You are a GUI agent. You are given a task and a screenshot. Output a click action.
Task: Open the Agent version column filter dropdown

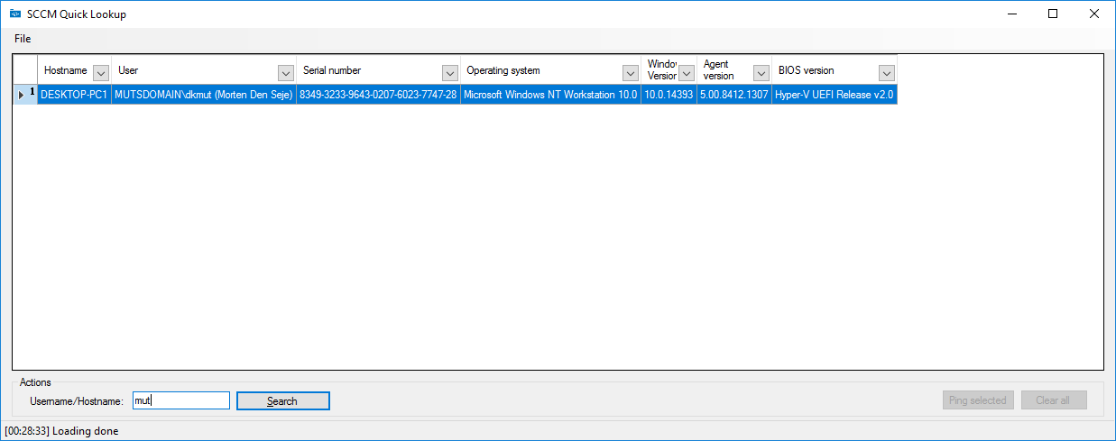point(761,73)
